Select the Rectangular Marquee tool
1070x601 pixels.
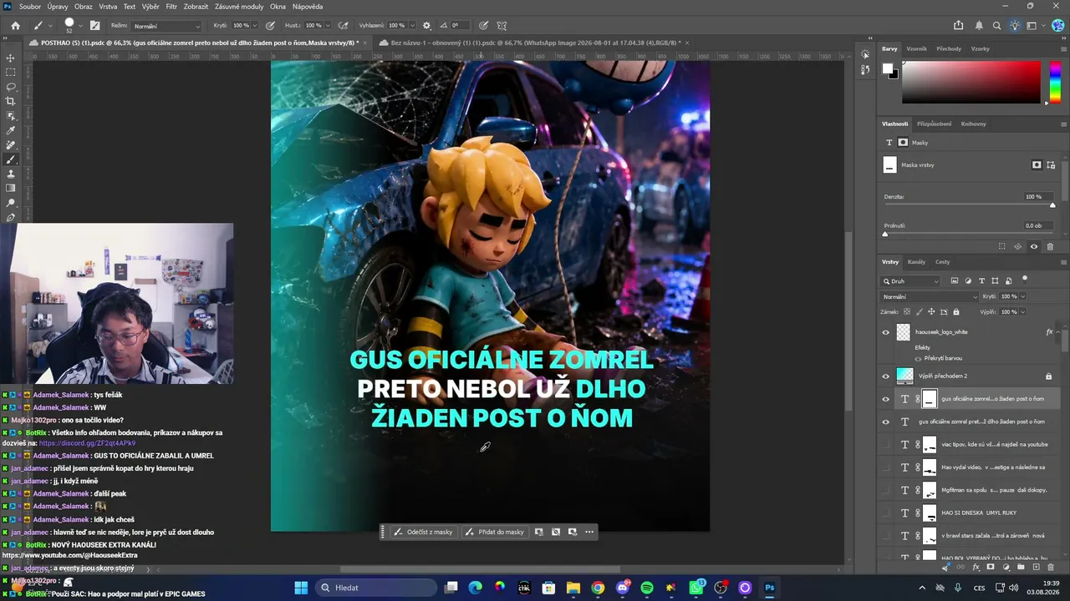[x=11, y=73]
